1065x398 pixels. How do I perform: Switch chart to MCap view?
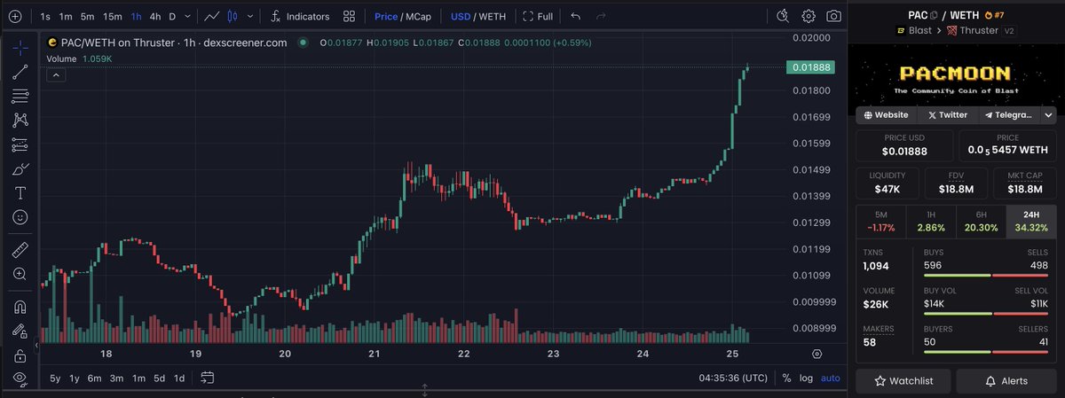pyautogui.click(x=418, y=16)
